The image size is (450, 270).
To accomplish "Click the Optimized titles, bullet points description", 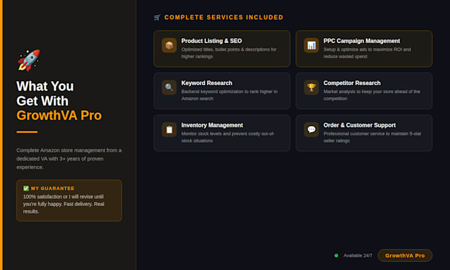I will coord(229,53).
